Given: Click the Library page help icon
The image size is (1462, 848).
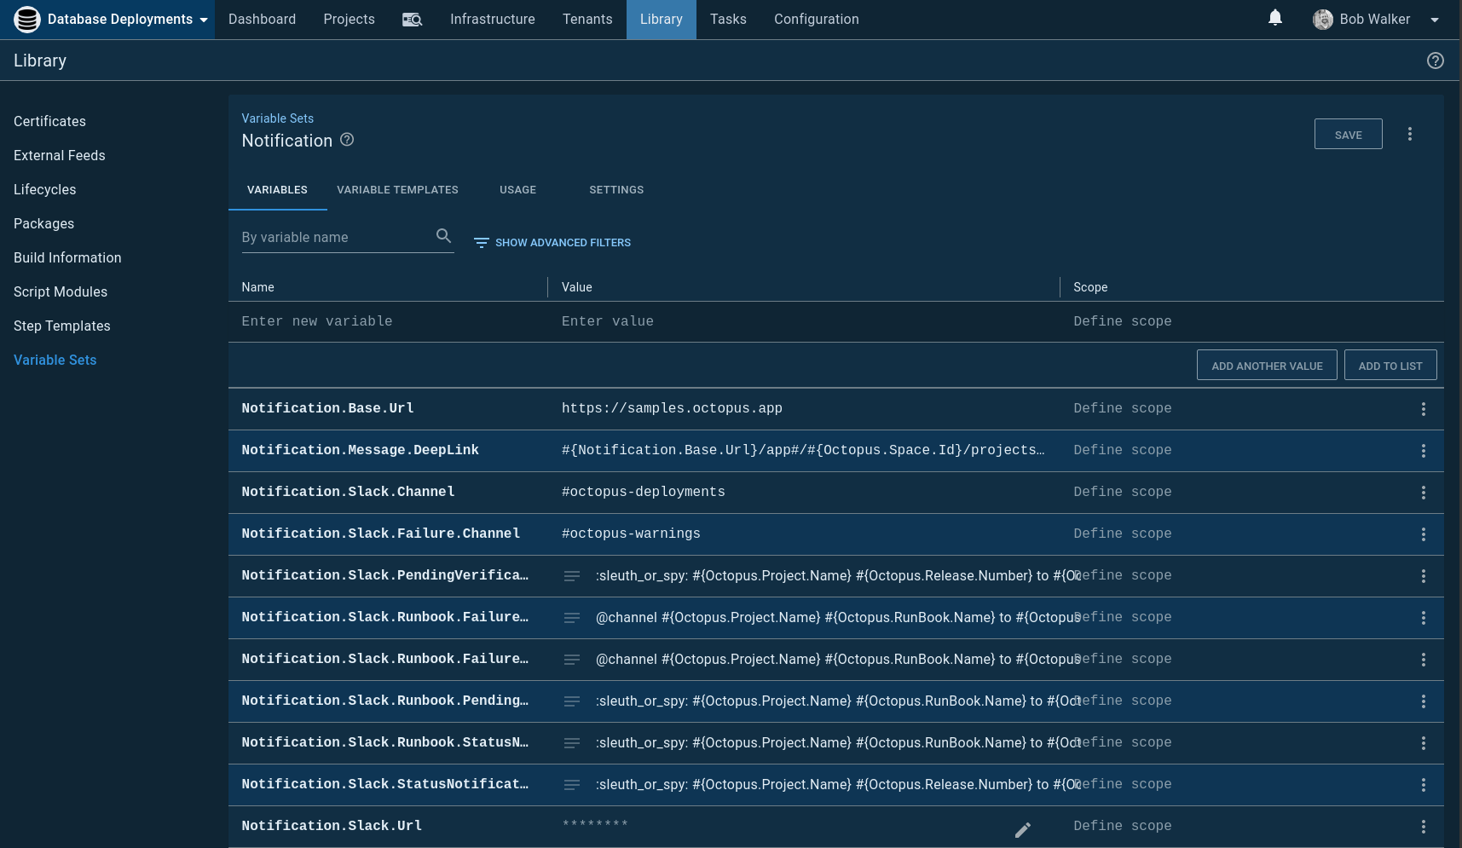Looking at the screenshot, I should tap(1435, 61).
